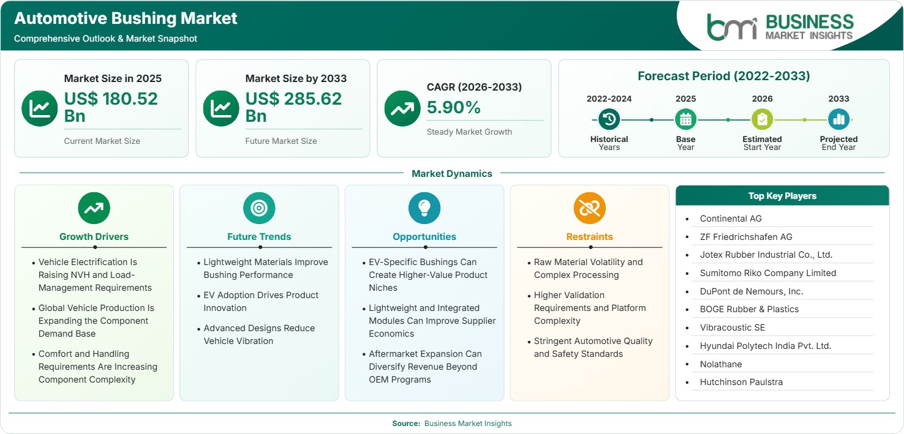
Task: Click the Growth Drivers heading
Action: click(94, 237)
